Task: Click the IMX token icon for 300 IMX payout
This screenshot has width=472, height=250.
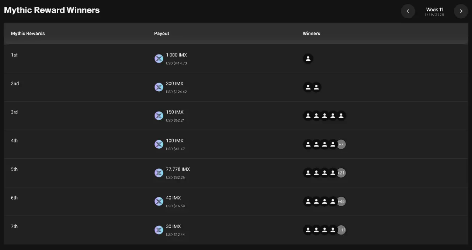Action: coord(159,87)
